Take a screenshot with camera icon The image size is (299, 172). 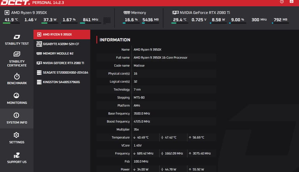coord(292,2)
